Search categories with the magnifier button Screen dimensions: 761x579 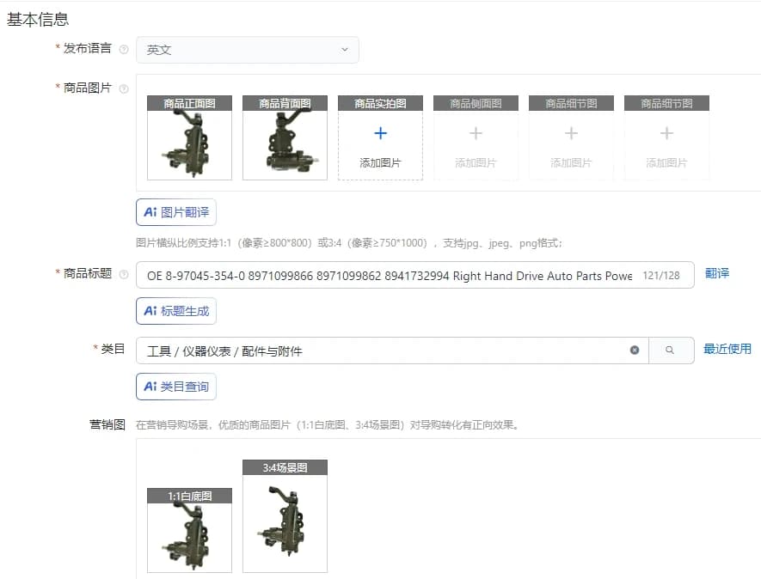click(x=670, y=350)
